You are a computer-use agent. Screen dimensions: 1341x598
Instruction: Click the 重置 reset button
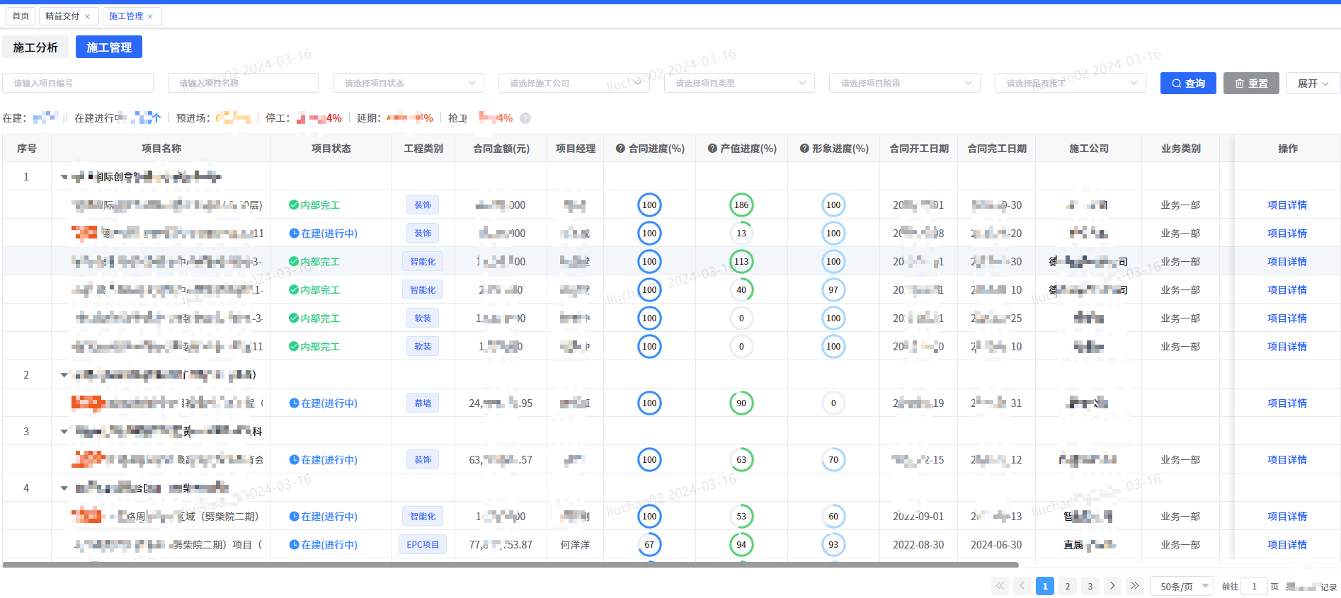pos(1251,83)
